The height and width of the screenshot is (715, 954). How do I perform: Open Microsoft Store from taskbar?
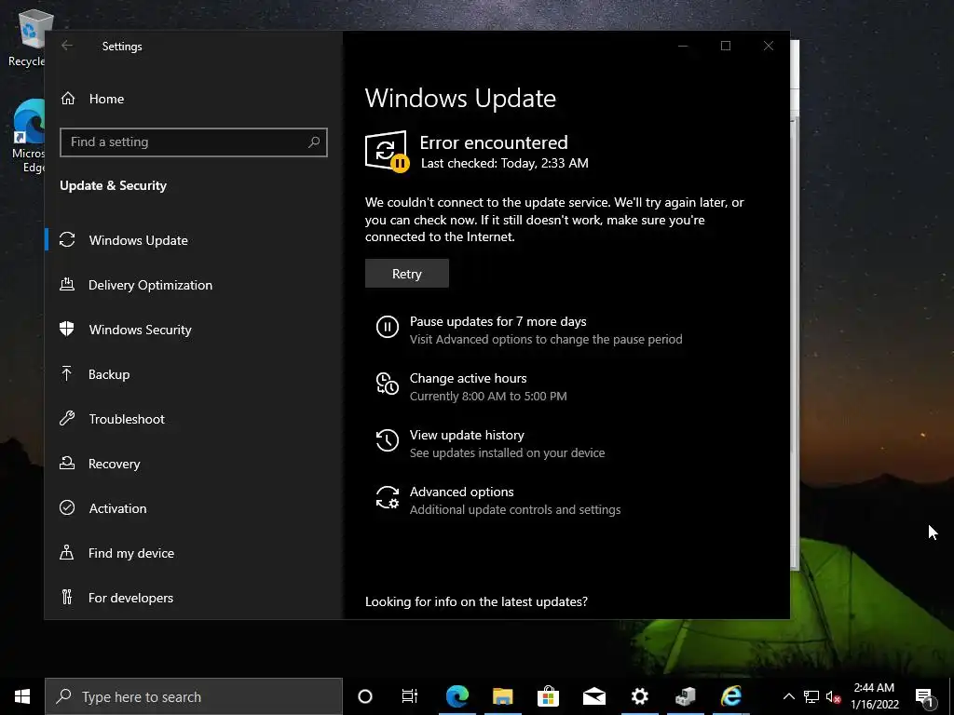click(x=548, y=696)
